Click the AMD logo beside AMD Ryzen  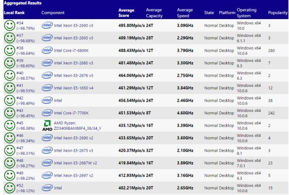coord(47,125)
